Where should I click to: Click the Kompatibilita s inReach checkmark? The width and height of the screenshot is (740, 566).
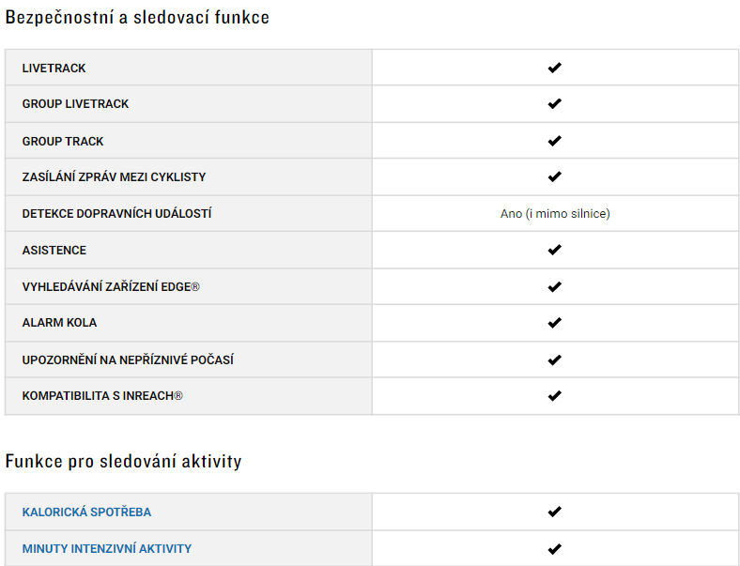pyautogui.click(x=554, y=396)
